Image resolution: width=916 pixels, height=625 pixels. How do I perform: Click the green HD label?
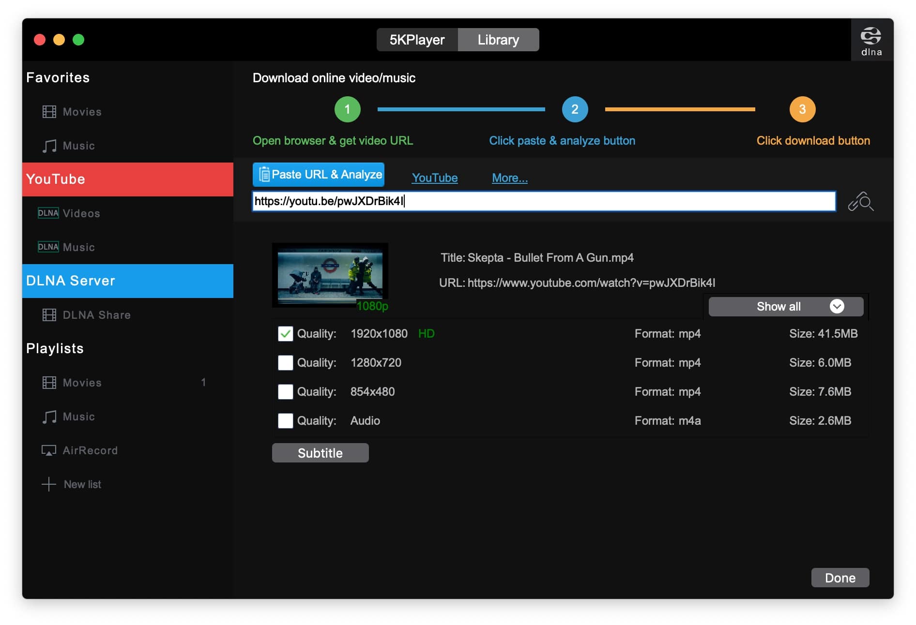click(x=427, y=334)
